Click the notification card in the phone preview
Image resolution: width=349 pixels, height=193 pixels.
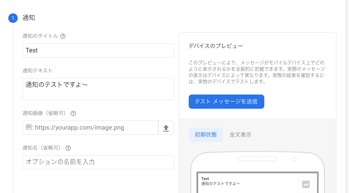point(258,182)
